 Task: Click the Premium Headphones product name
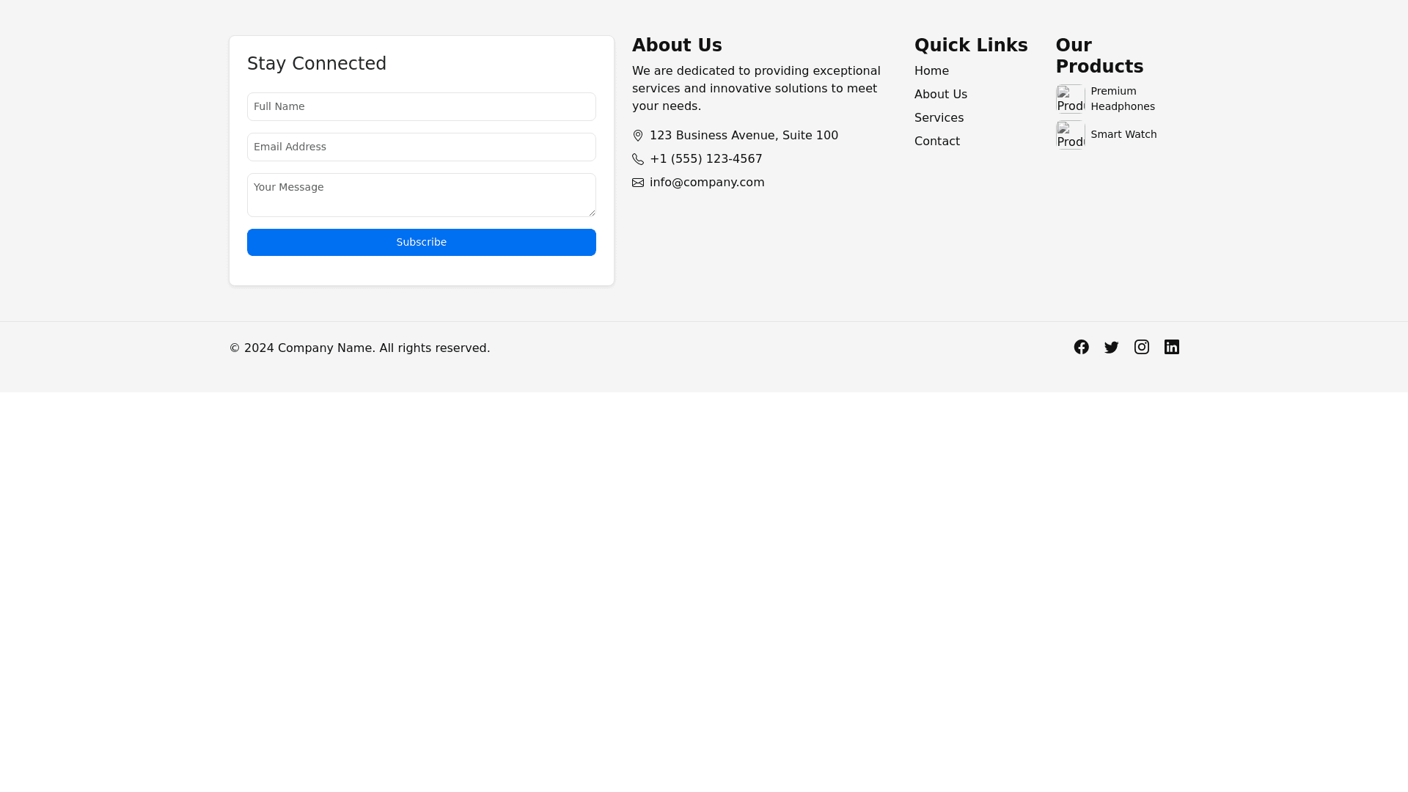point(1122,99)
